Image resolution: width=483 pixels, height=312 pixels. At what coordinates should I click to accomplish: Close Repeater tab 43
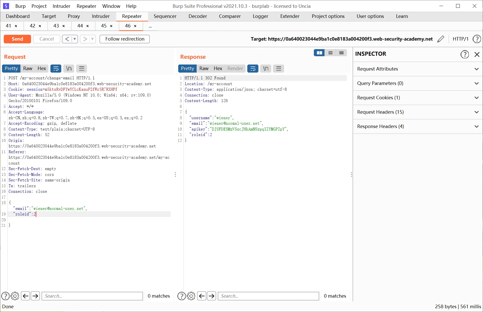[x=64, y=26]
